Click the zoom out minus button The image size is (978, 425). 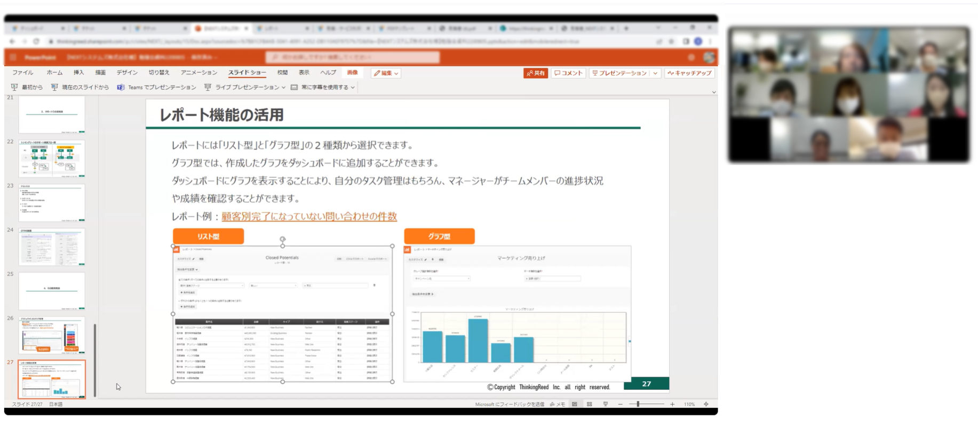621,404
